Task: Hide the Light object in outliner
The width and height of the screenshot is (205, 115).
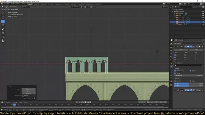Action: [203, 16]
